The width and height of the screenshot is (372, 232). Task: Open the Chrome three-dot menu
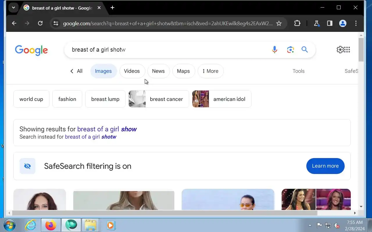pyautogui.click(x=356, y=23)
